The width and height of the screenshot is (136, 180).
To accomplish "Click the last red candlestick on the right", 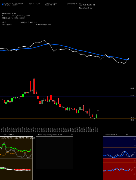I will (98, 110).
